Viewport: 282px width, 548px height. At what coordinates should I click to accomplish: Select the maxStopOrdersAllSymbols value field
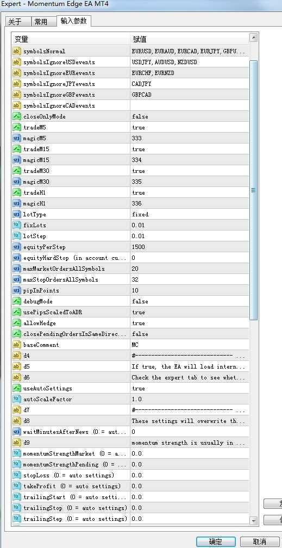[x=190, y=279]
